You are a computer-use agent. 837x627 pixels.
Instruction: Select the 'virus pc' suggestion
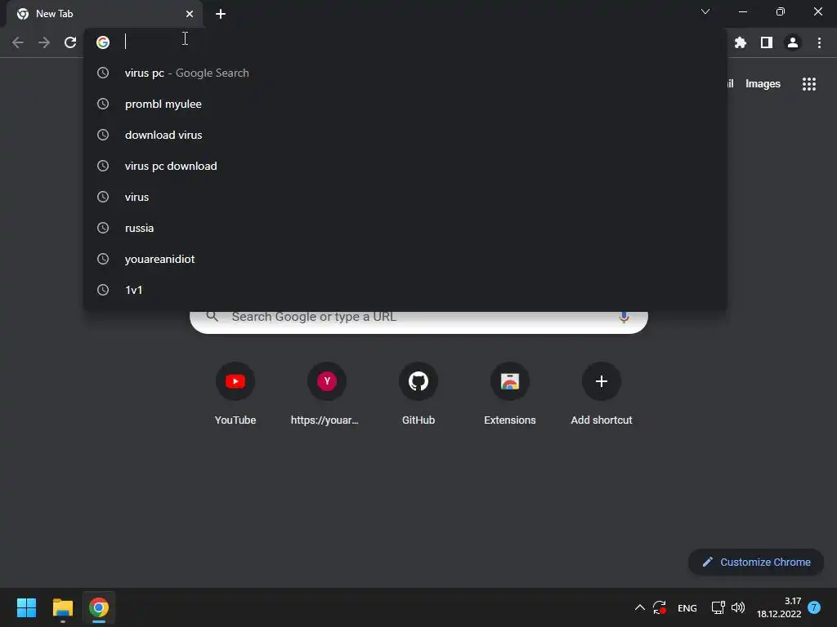(405, 73)
